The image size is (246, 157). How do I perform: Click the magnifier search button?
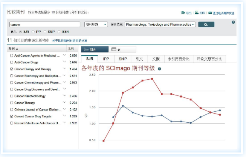pyautogui.click(x=206, y=25)
